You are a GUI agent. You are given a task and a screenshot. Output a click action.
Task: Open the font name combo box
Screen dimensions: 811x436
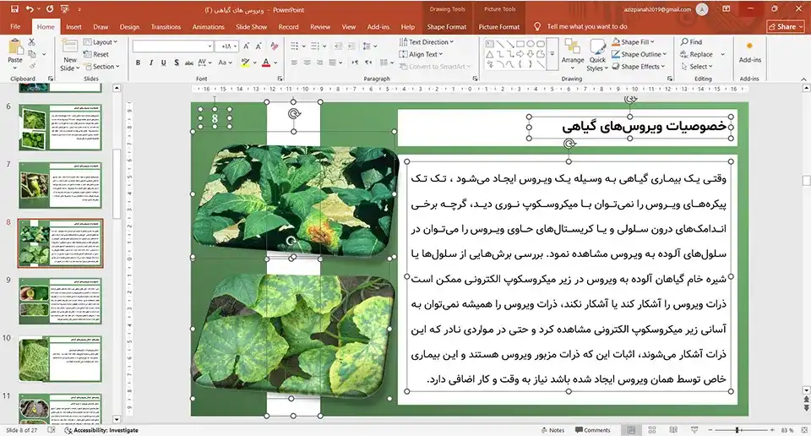pos(172,46)
